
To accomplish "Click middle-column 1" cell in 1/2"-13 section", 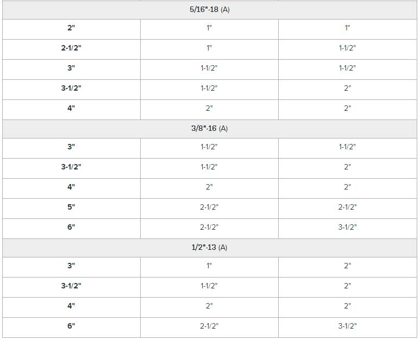I will pyautogui.click(x=209, y=266).
